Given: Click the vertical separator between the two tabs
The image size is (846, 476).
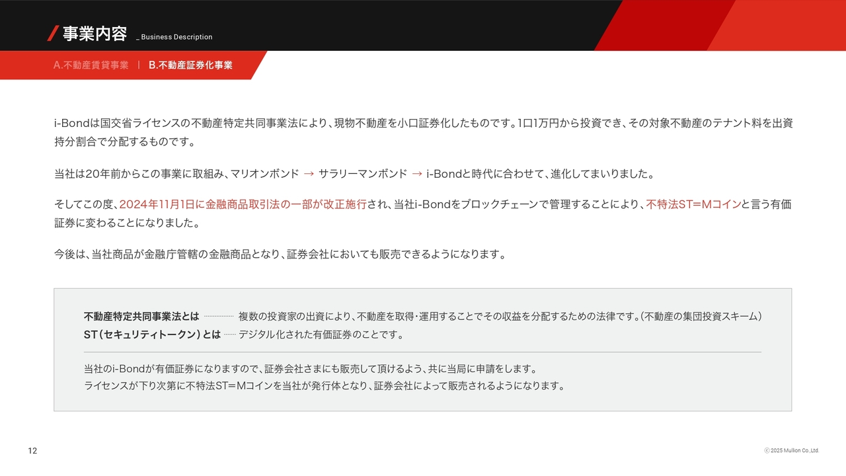Looking at the screenshot, I should click(x=139, y=65).
